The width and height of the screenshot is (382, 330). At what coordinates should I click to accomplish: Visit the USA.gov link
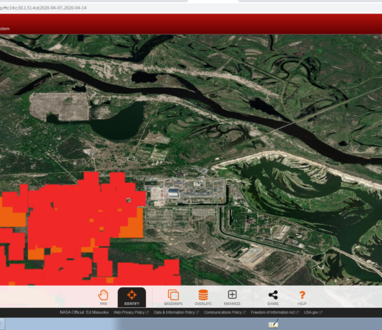313,312
